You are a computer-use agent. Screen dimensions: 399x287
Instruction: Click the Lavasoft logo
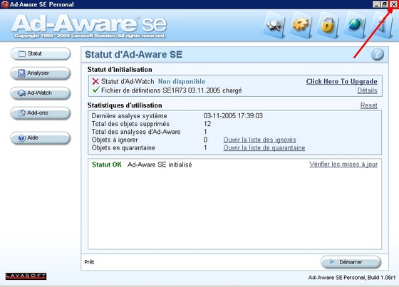pyautogui.click(x=26, y=276)
